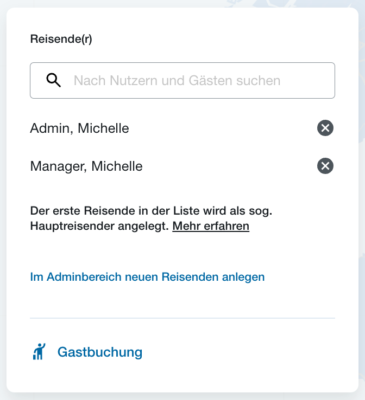
Task: Click the word Hauptreisender in the notice
Action: [72, 226]
